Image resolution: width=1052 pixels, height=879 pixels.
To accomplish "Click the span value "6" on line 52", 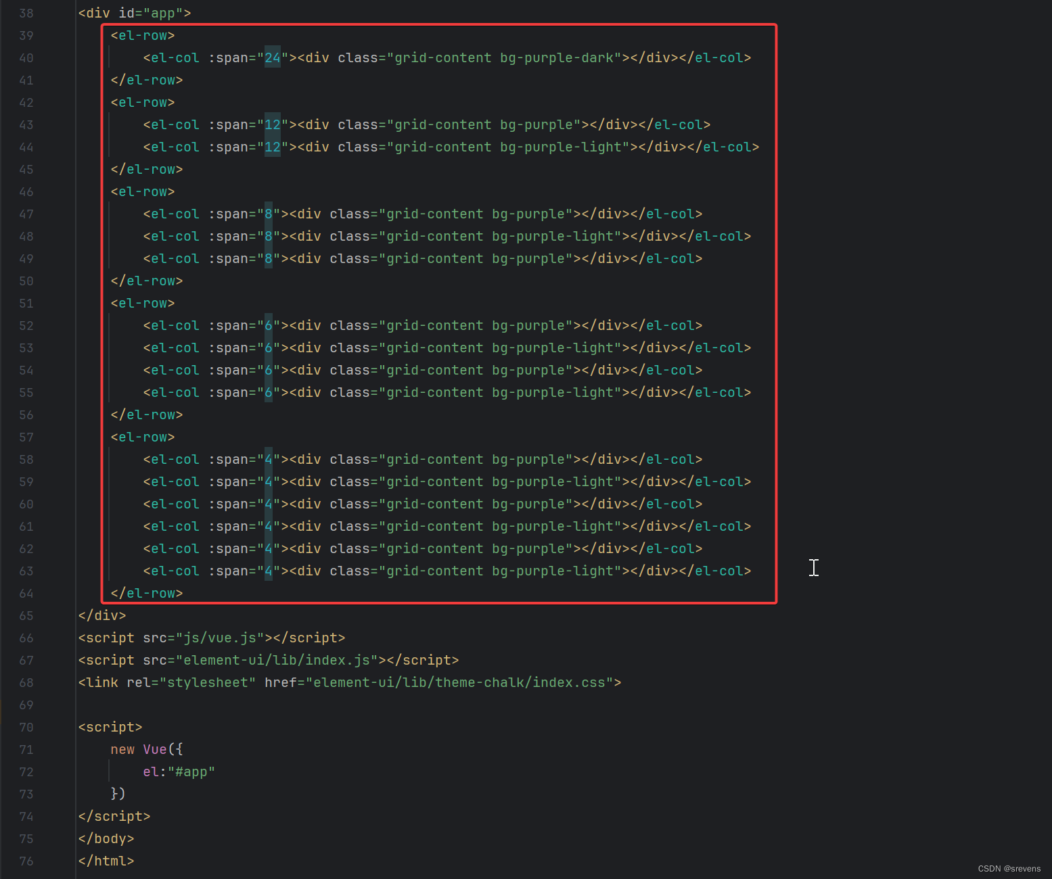I will click(x=269, y=325).
